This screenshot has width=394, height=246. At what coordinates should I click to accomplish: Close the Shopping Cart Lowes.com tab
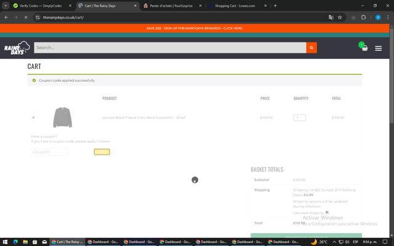click(265, 6)
